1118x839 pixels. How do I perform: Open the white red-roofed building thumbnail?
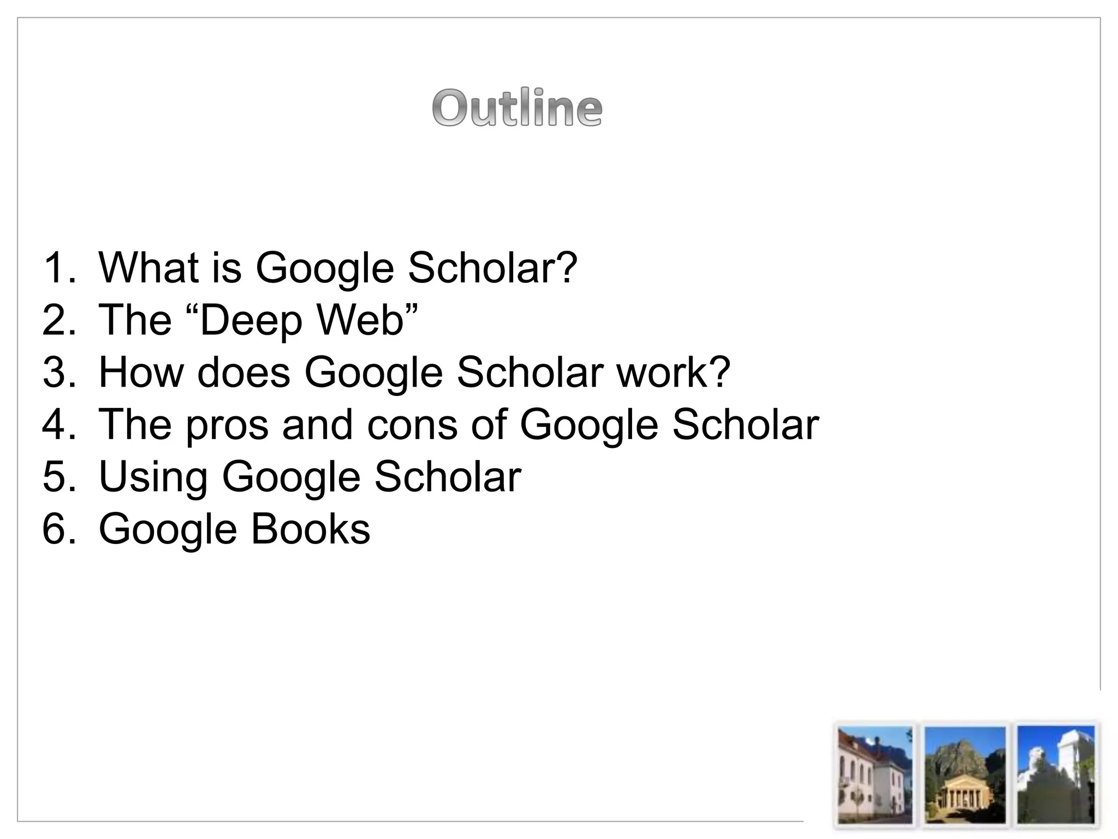pyautogui.click(x=875, y=774)
